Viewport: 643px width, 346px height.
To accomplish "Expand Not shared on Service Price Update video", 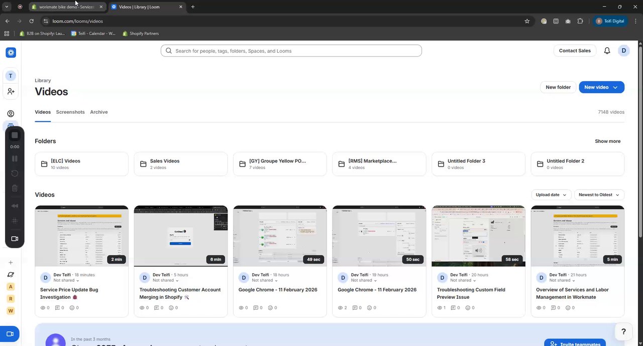I will point(66,280).
